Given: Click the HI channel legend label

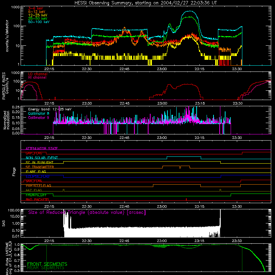Looking at the screenshot, I should pos(37,78).
